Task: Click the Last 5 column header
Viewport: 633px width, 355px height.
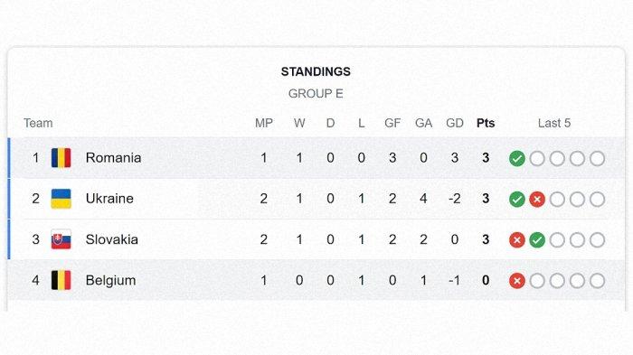Action: (554, 123)
